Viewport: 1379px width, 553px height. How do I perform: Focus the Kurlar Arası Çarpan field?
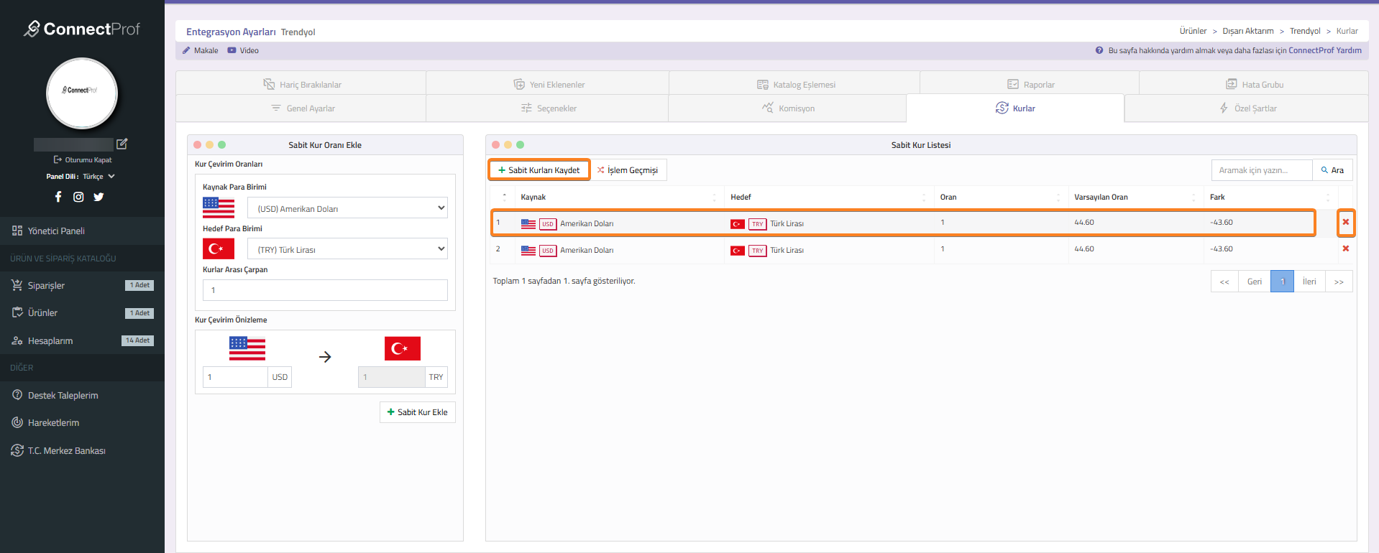325,290
